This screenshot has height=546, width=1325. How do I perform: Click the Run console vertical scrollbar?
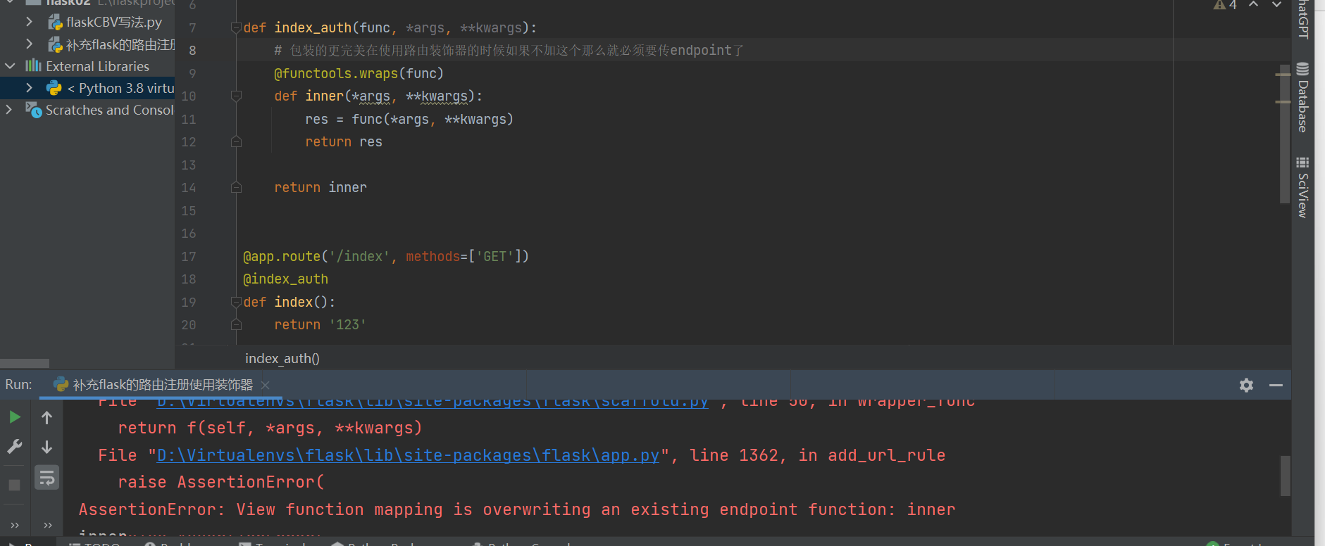(x=1286, y=476)
